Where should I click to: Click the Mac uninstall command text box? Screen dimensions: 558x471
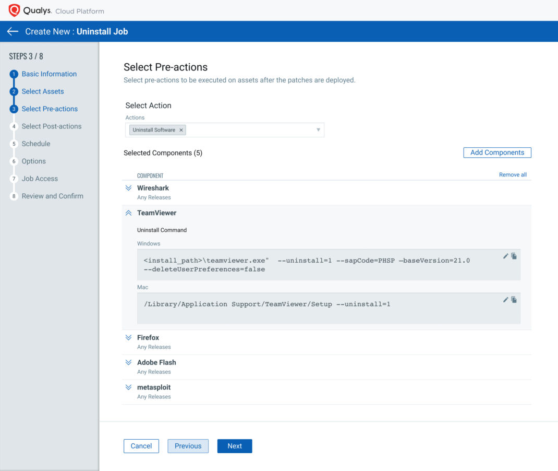[329, 309]
